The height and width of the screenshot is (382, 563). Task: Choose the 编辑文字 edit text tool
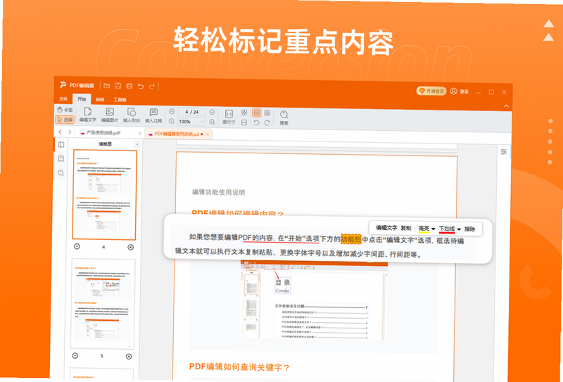(87, 115)
